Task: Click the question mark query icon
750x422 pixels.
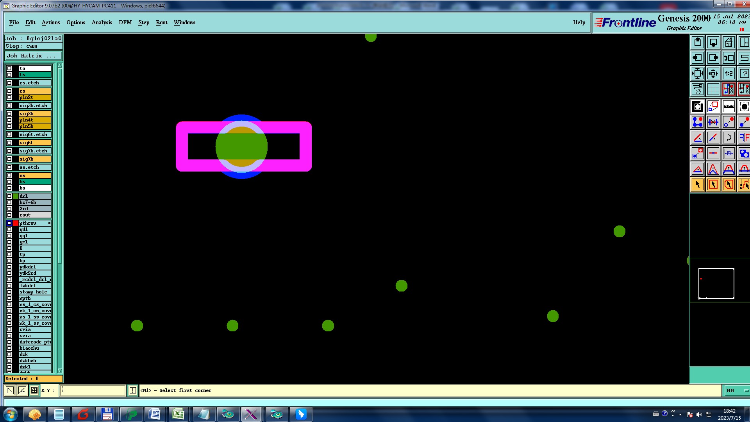Action: point(744,73)
